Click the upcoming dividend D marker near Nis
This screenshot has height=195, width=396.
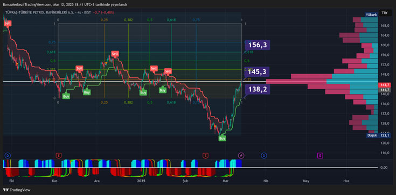pos(265,156)
